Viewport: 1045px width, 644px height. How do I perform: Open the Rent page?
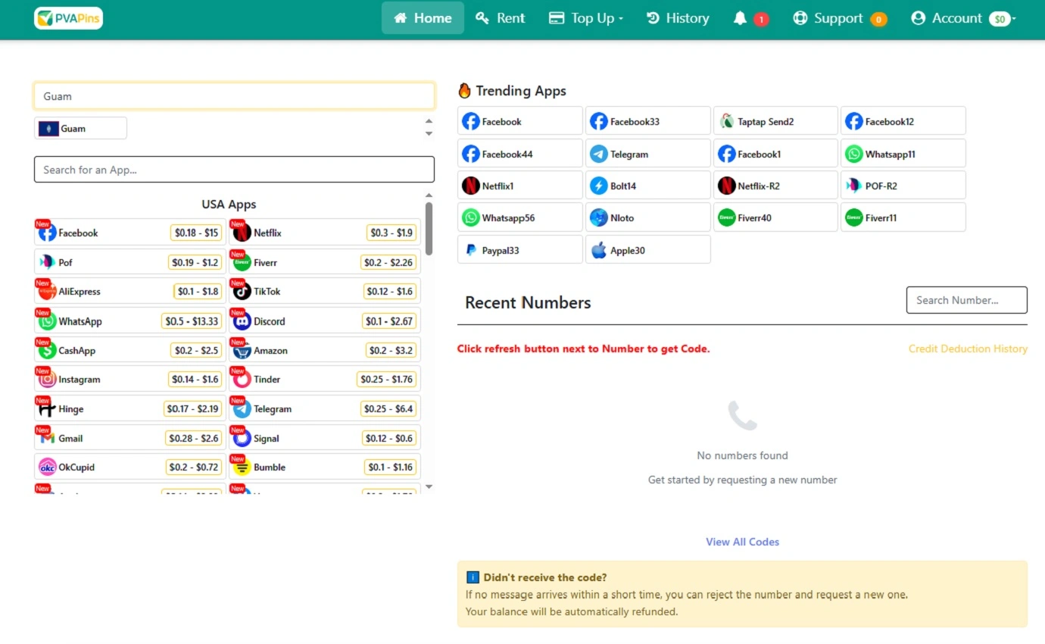click(501, 18)
